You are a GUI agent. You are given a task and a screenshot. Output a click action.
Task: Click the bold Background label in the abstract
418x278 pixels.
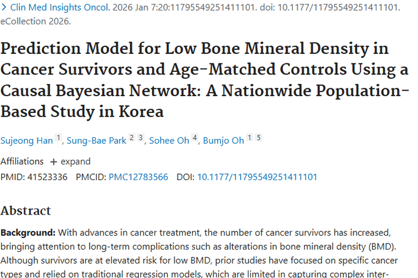point(27,232)
